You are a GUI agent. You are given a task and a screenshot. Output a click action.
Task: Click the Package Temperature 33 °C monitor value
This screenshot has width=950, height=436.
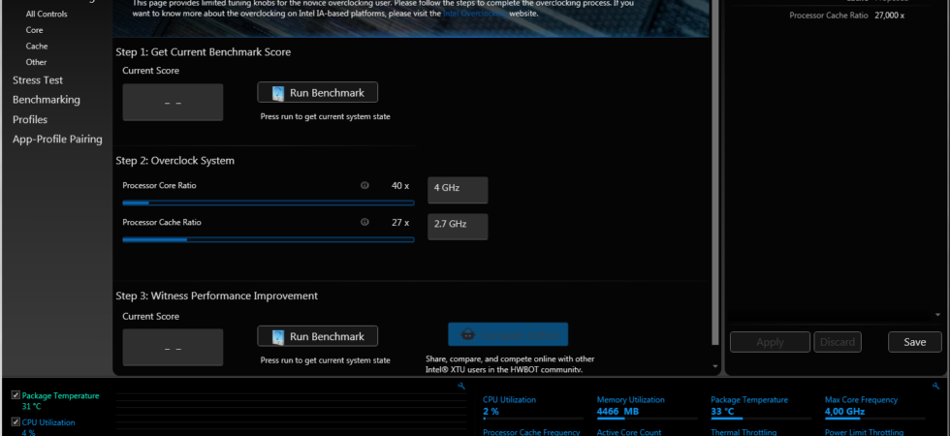tap(722, 412)
